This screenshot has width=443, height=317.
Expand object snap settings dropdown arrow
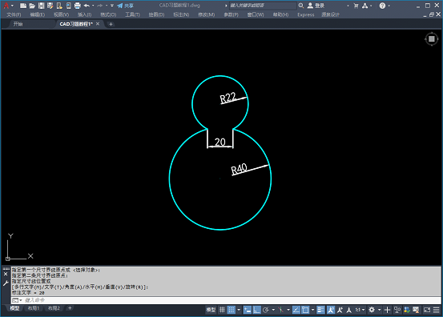313,310
